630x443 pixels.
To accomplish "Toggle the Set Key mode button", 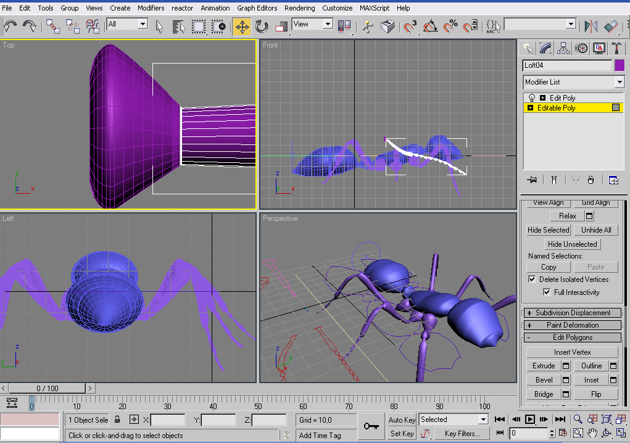I will click(402, 433).
